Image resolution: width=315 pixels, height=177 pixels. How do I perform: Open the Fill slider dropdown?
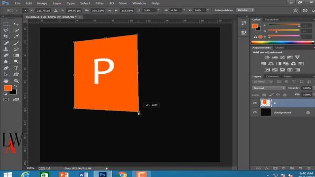[314, 94]
